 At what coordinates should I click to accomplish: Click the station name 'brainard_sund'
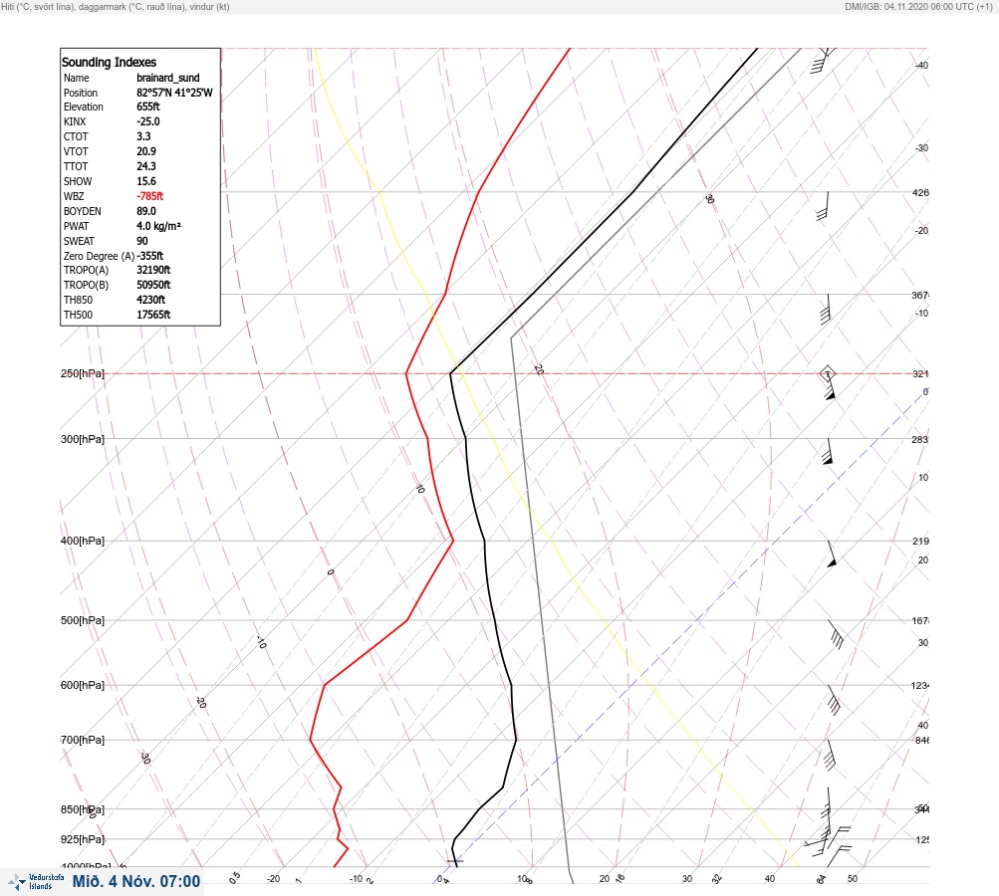coord(168,78)
